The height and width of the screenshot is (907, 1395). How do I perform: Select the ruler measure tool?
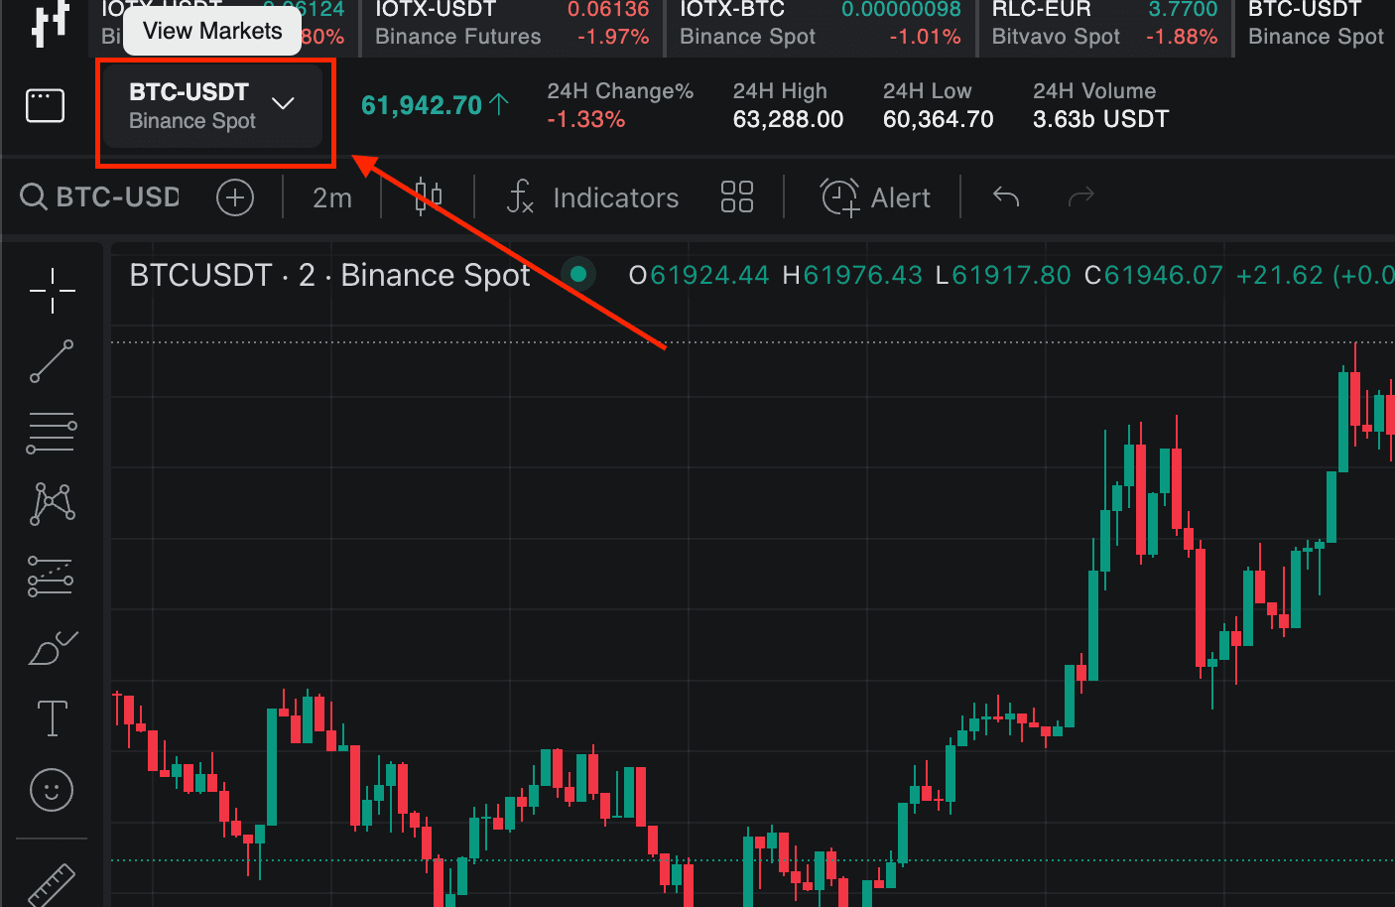click(52, 885)
